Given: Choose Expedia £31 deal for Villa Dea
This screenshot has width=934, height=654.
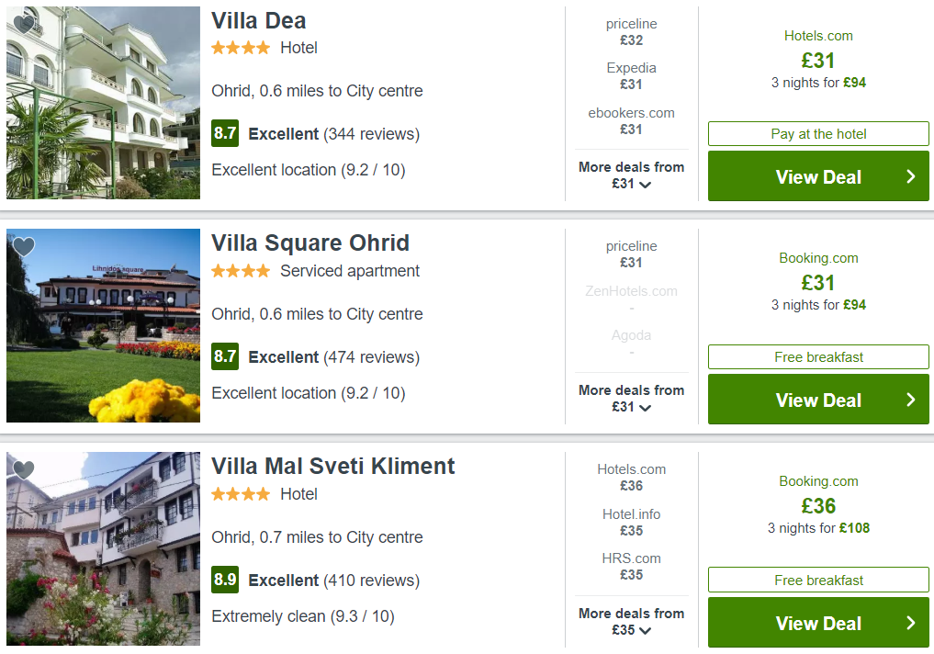Looking at the screenshot, I should [632, 76].
